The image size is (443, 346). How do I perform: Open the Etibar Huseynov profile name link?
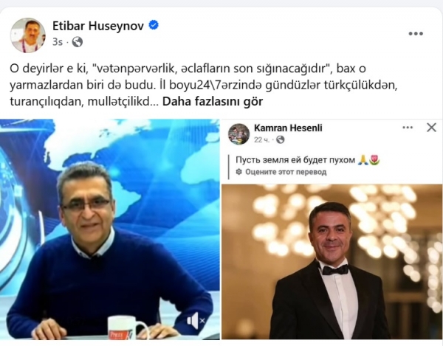98,26
